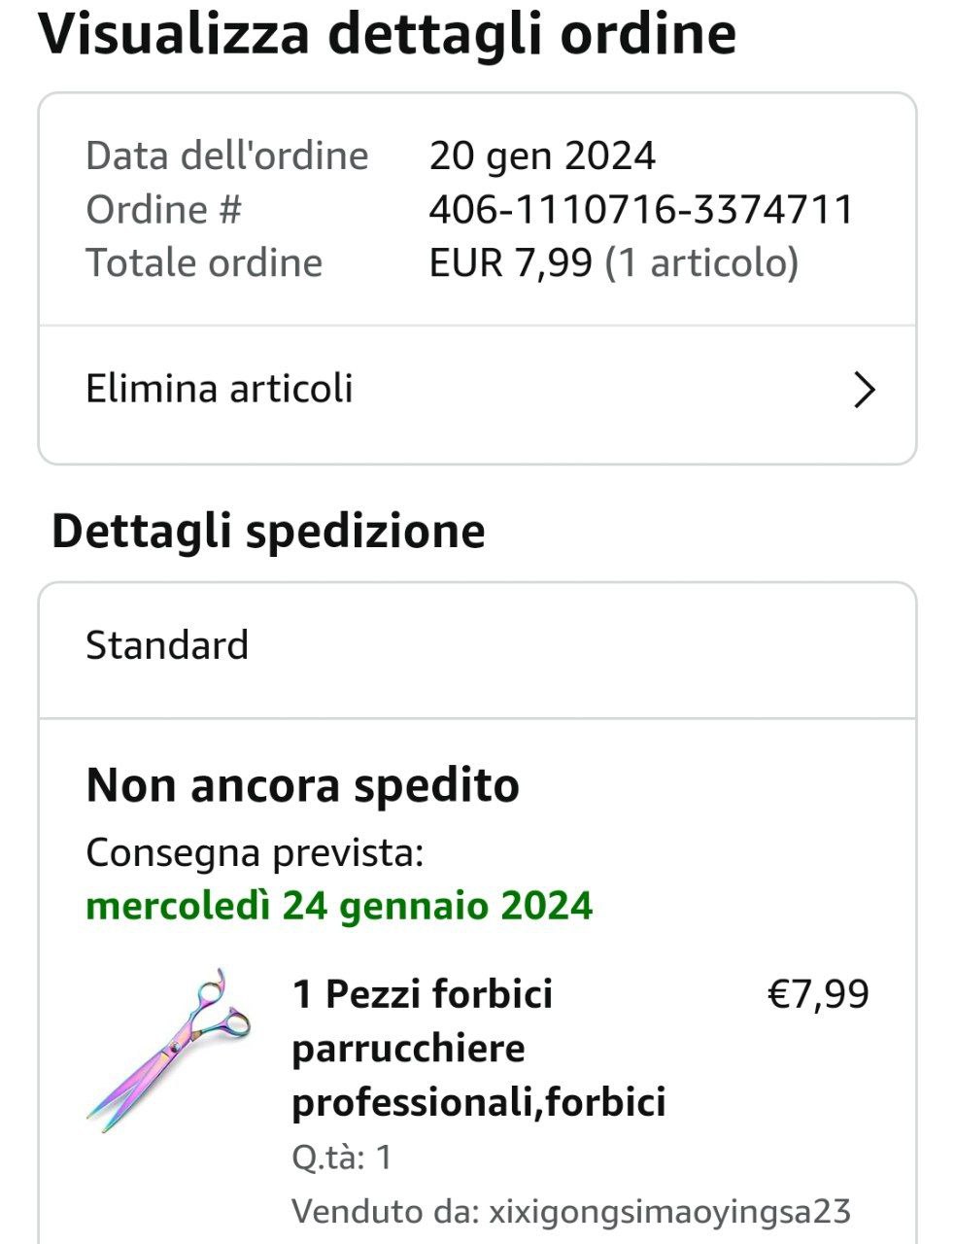Click the EUR 7,99 order total
This screenshot has height=1244, width=955.
[x=510, y=262]
